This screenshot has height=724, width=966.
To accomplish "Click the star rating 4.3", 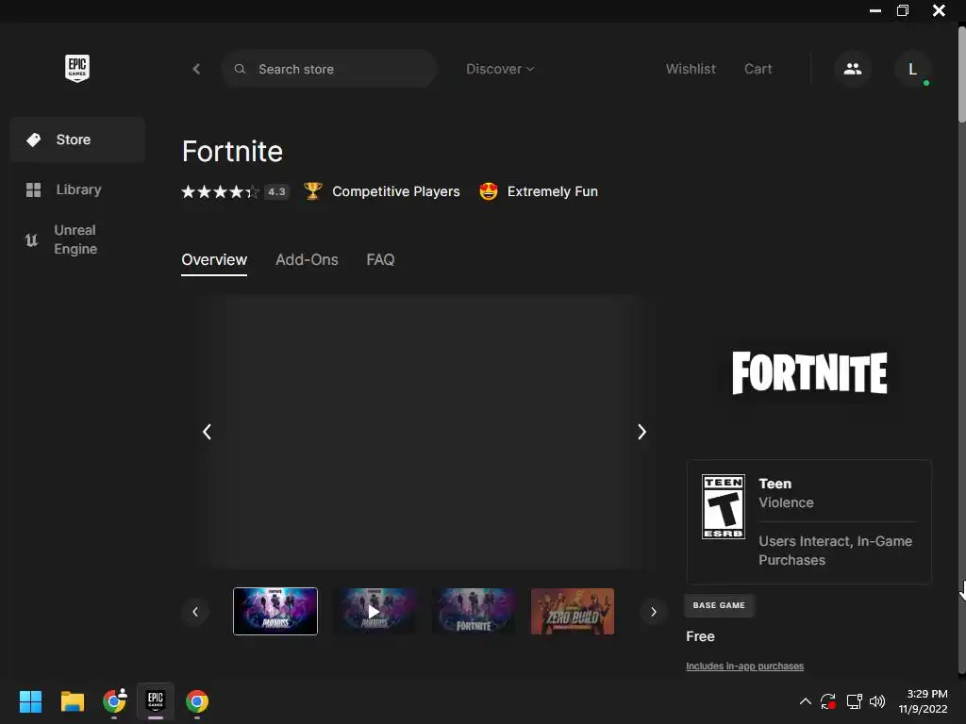I will coord(235,191).
